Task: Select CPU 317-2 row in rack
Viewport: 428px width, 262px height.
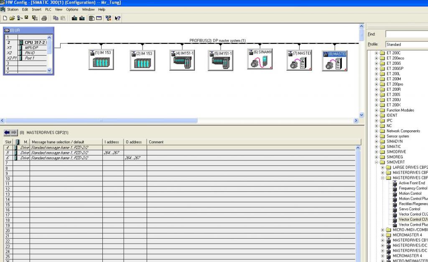Action: [x=26, y=42]
